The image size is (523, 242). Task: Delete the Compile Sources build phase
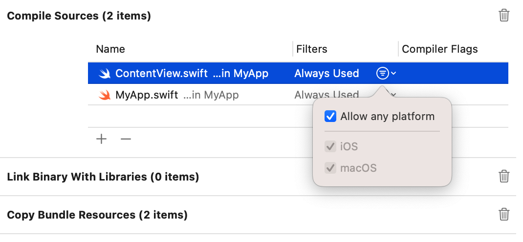click(504, 16)
